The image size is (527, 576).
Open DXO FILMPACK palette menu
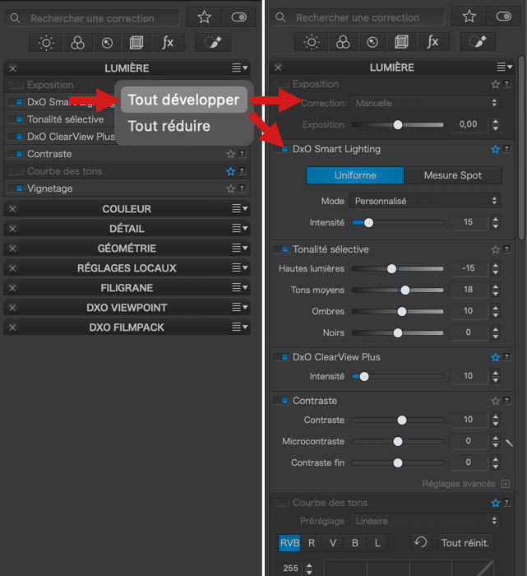coord(240,327)
